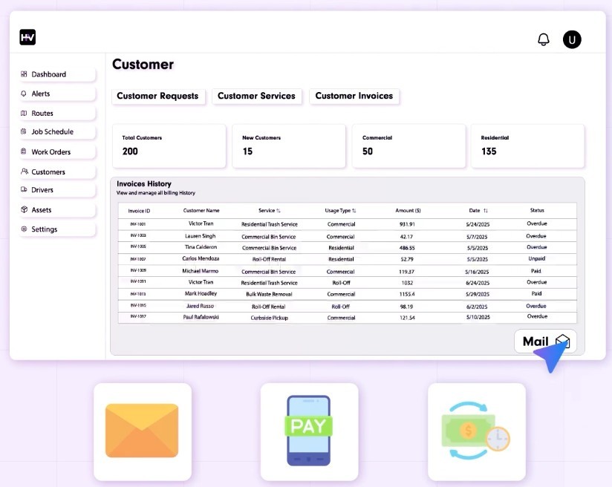
Task: Switch to the Customer Invoices tab
Action: pyautogui.click(x=354, y=96)
